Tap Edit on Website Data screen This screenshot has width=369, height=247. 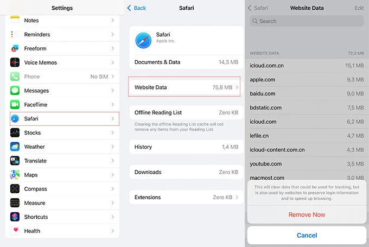click(x=359, y=8)
